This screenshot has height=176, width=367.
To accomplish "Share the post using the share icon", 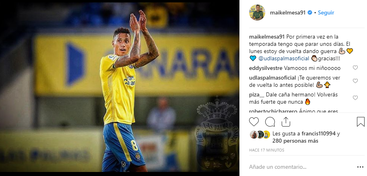I will pyautogui.click(x=286, y=122).
